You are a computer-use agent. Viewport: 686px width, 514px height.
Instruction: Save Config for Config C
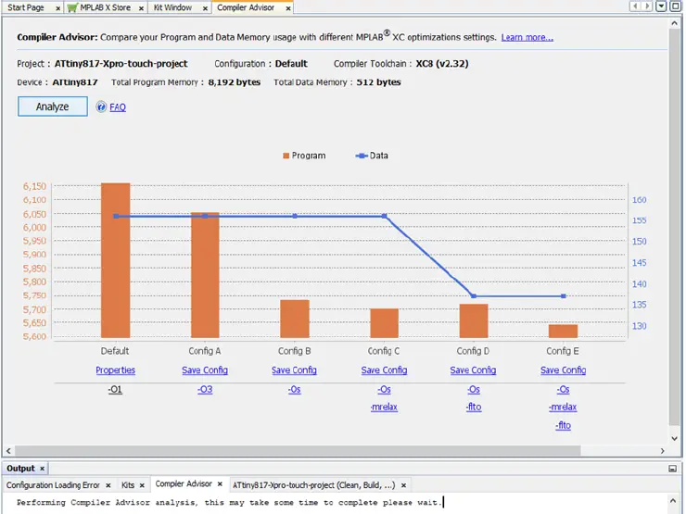[x=384, y=370]
